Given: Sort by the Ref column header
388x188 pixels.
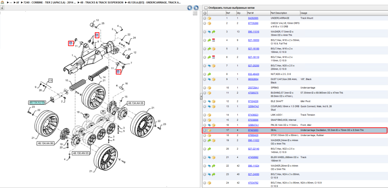Looking at the screenshot, I should point(230,13).
